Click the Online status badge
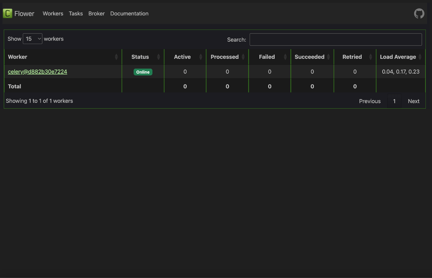The width and height of the screenshot is (432, 278). (x=143, y=72)
